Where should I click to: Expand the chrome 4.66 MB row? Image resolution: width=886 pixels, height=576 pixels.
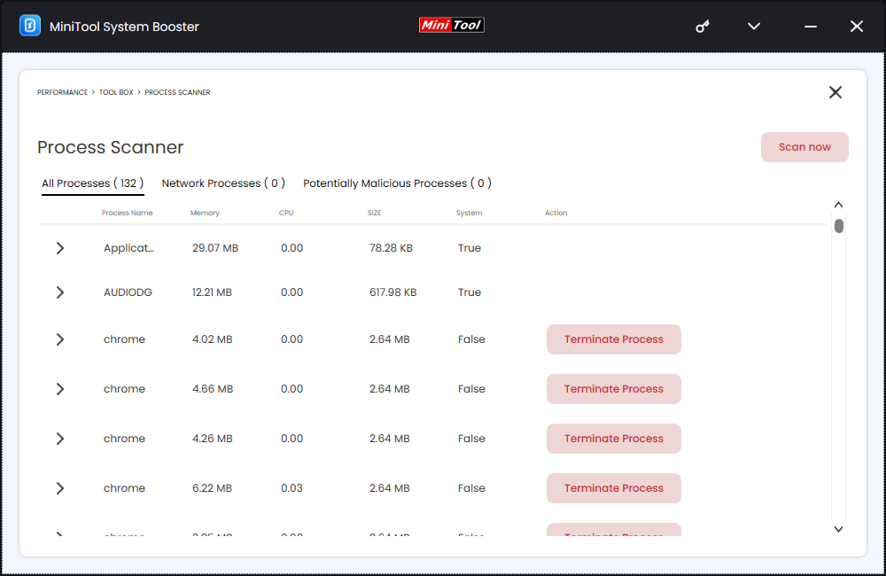(60, 389)
